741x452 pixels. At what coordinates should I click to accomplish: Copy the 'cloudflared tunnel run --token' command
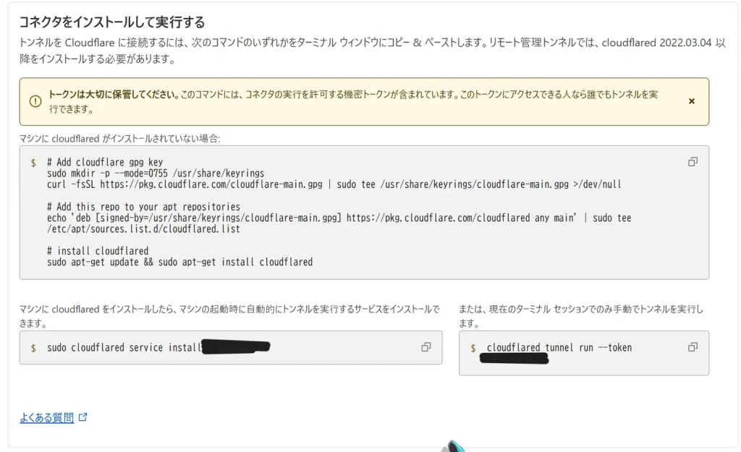pyautogui.click(x=693, y=347)
